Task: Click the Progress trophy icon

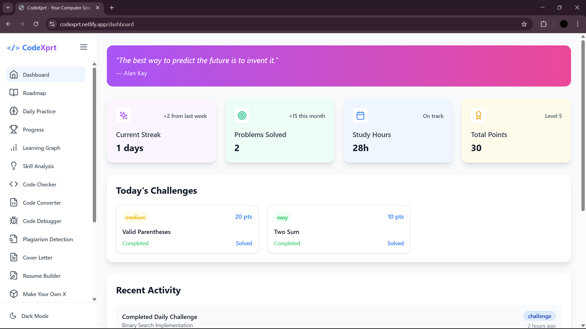Action: coord(14,129)
